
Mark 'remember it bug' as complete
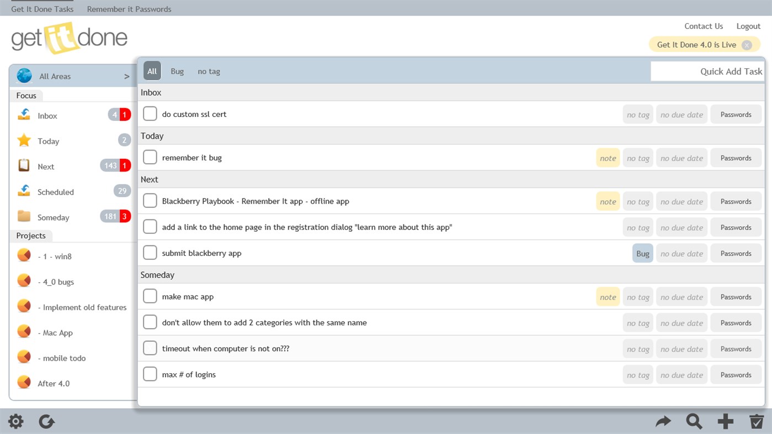pyautogui.click(x=150, y=157)
